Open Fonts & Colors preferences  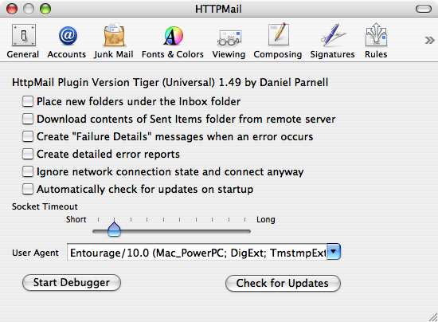pyautogui.click(x=173, y=41)
